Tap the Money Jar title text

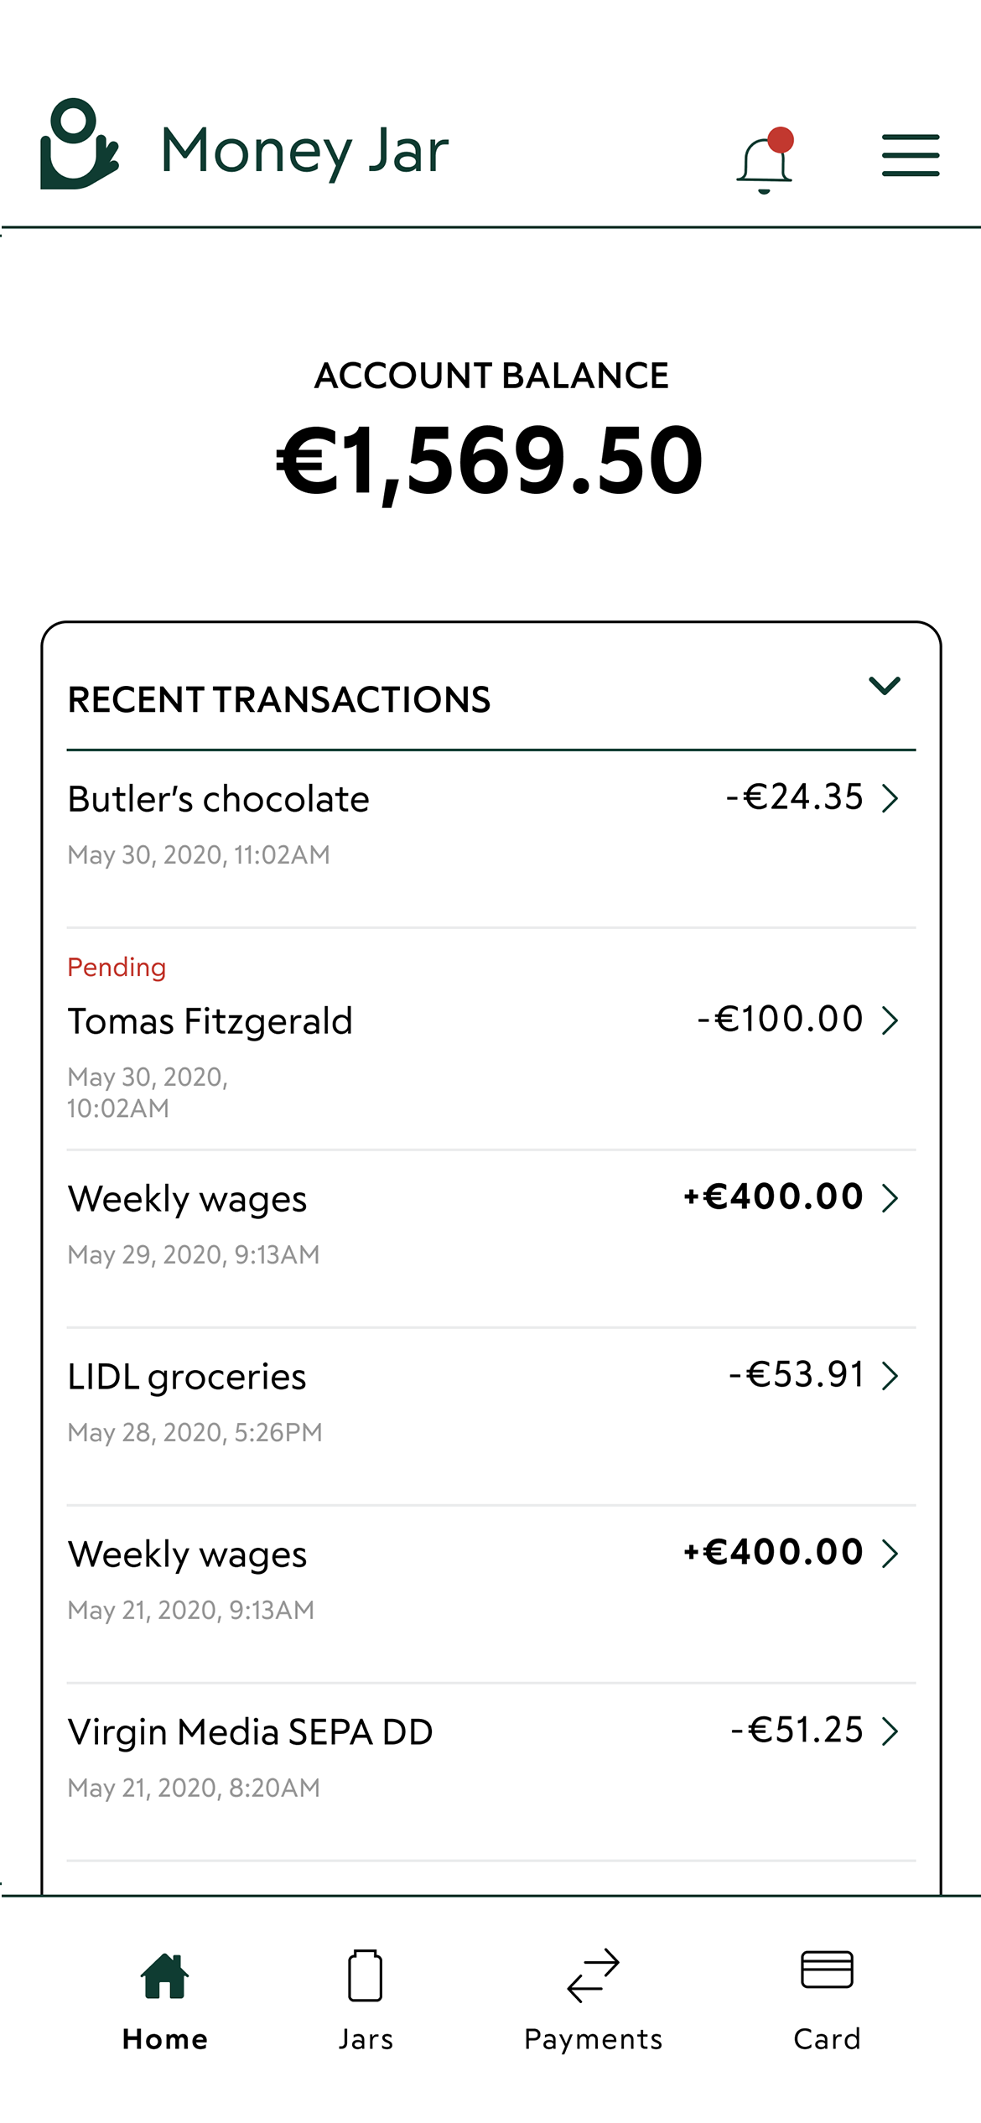(304, 151)
